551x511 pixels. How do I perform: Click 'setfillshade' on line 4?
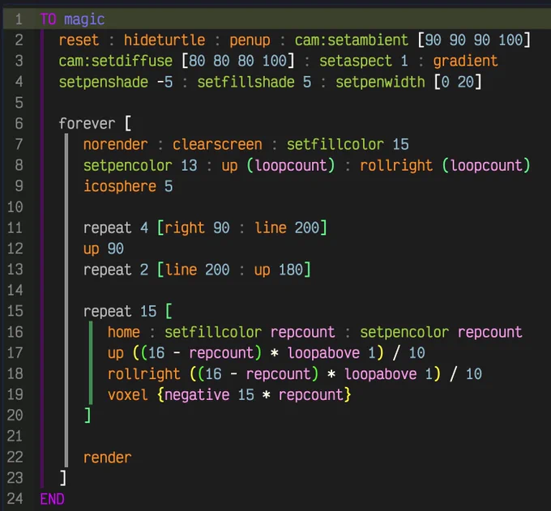point(246,82)
